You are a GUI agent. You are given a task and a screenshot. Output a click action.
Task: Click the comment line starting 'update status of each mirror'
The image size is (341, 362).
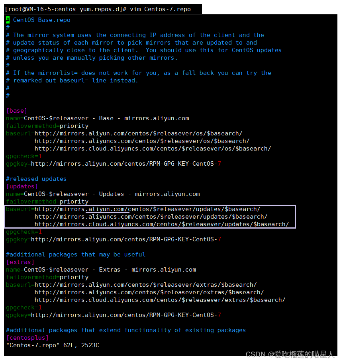[x=131, y=43]
